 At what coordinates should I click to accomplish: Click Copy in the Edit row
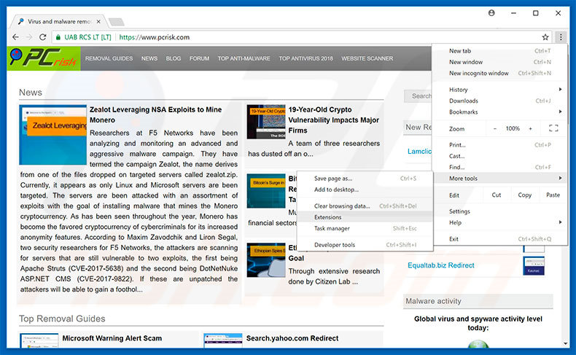(x=524, y=195)
